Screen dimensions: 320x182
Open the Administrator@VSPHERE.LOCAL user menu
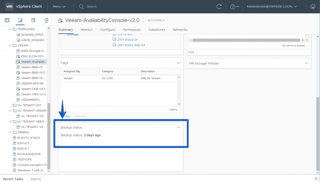pyautogui.click(x=272, y=7)
